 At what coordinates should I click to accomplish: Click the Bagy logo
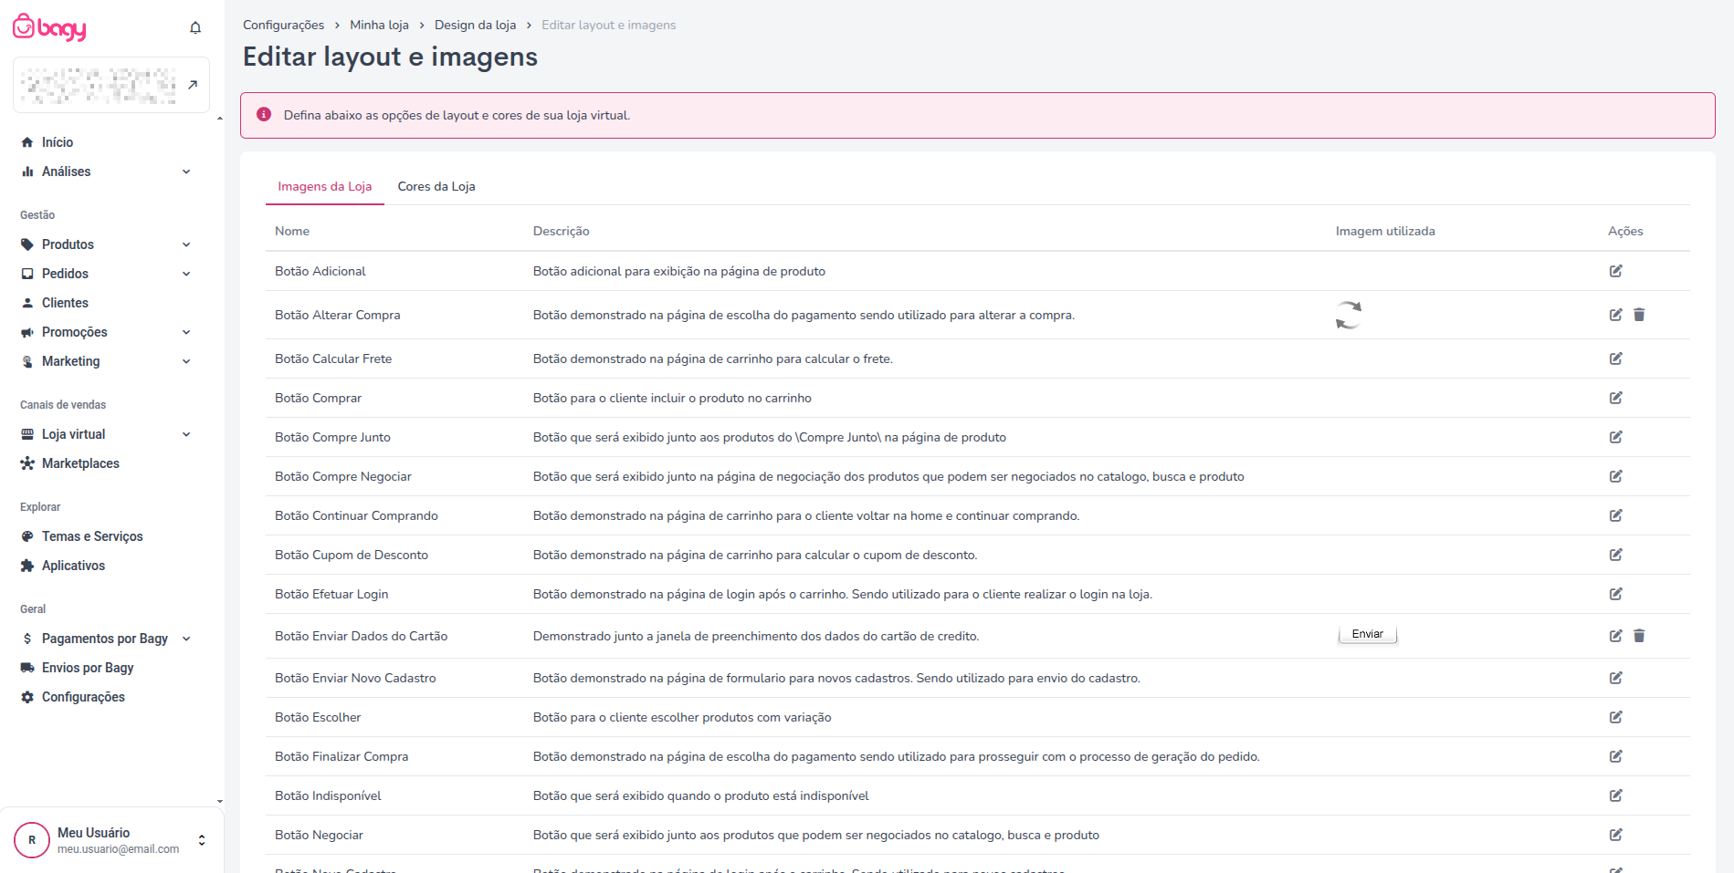point(50,28)
